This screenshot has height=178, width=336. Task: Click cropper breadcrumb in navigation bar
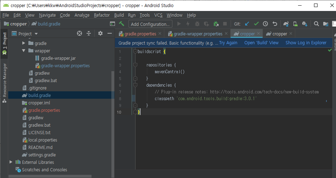[x=15, y=24]
